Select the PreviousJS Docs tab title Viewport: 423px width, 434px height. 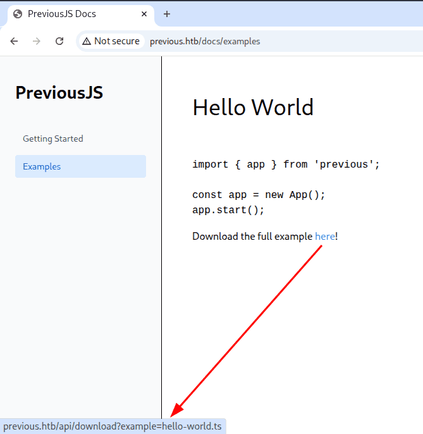[62, 14]
